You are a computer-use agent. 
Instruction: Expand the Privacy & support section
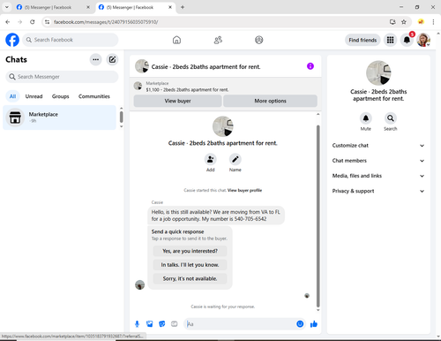click(x=378, y=191)
